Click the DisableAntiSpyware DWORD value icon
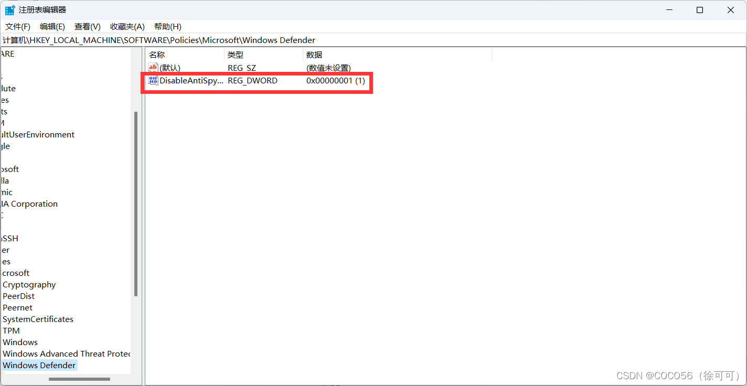This screenshot has height=386, width=747. pyautogui.click(x=153, y=80)
